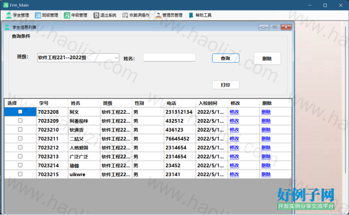
Task: Select phone cell 231312134
Action: pyautogui.click(x=180, y=112)
